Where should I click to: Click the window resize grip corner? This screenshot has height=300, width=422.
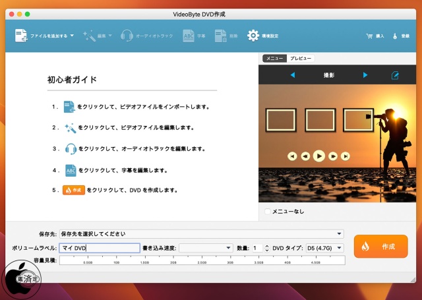pos(413,280)
